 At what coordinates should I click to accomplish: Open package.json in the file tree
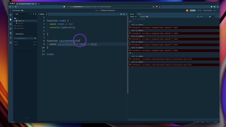20,28
